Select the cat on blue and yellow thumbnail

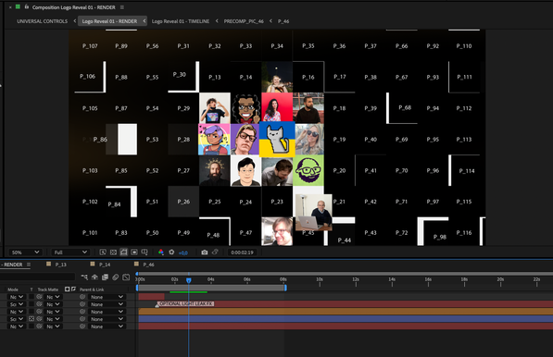click(x=277, y=140)
